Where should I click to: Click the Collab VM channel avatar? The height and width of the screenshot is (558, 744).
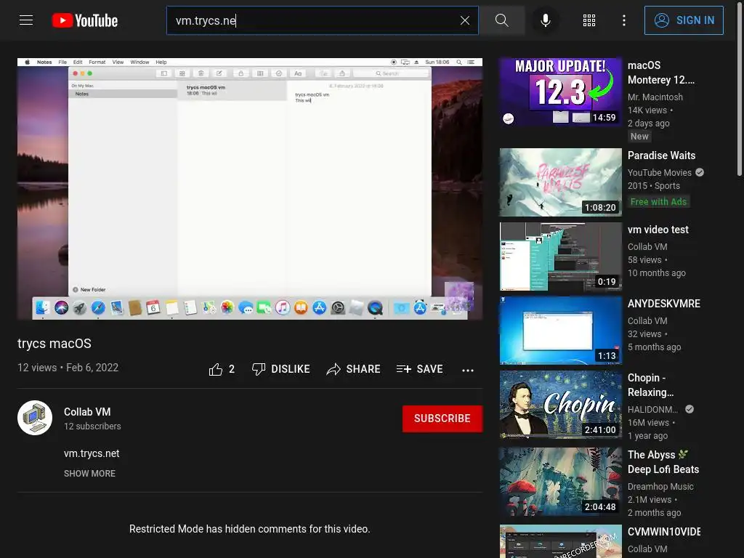[x=35, y=418]
